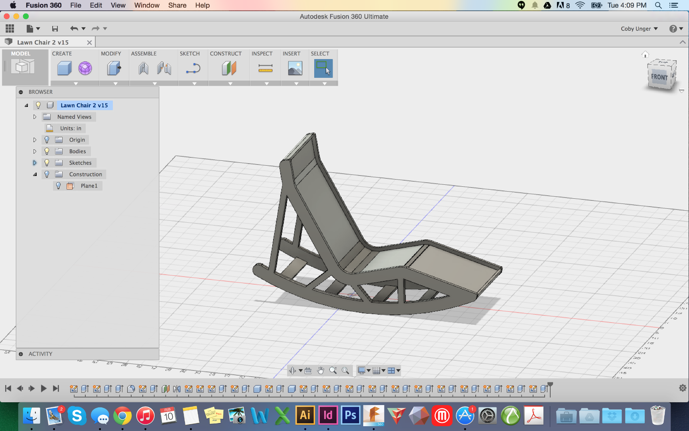Click the Insert image icon
This screenshot has height=431, width=689.
pos(295,68)
